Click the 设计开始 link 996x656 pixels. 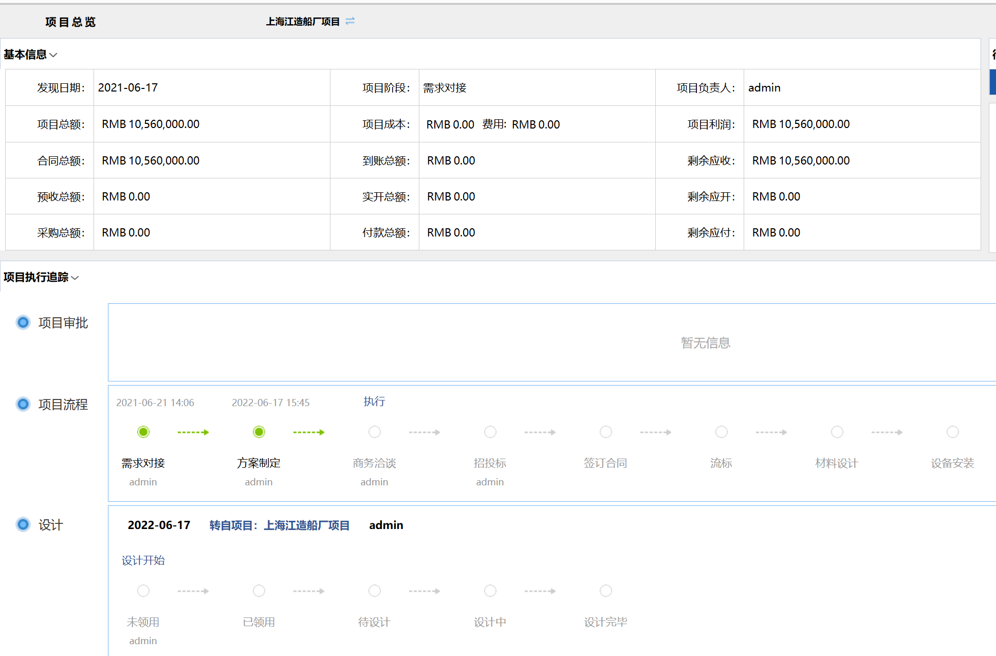pyautogui.click(x=143, y=560)
